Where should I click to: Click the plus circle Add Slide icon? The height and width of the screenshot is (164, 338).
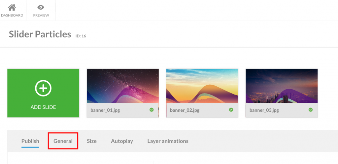[43, 88]
